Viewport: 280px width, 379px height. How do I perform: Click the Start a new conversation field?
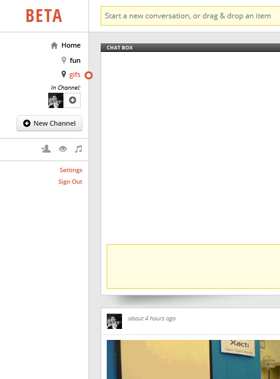(190, 16)
